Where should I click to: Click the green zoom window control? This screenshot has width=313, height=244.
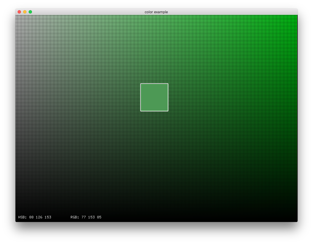tap(30, 12)
